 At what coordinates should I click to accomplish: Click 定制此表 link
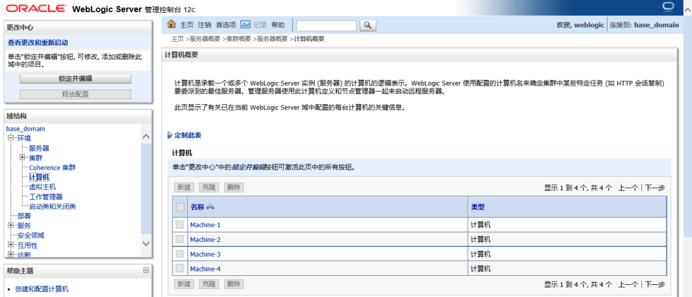188,135
